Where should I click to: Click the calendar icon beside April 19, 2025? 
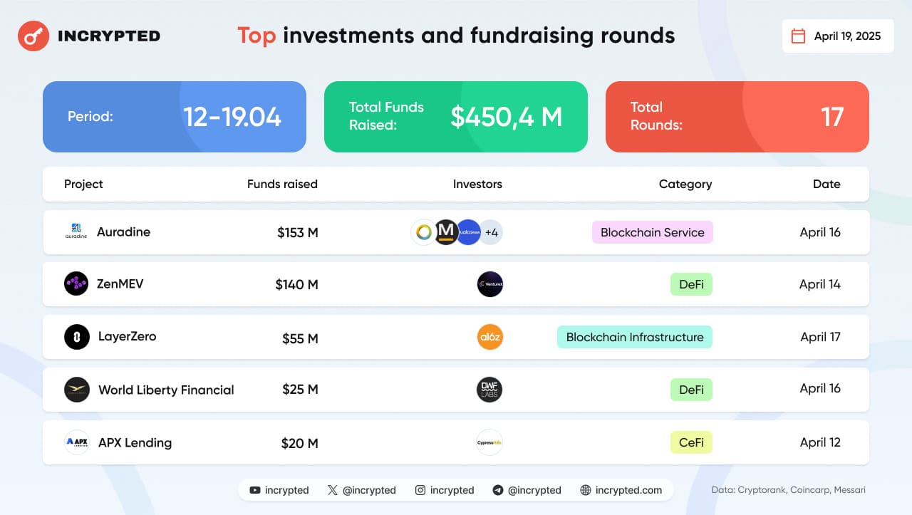coord(799,36)
